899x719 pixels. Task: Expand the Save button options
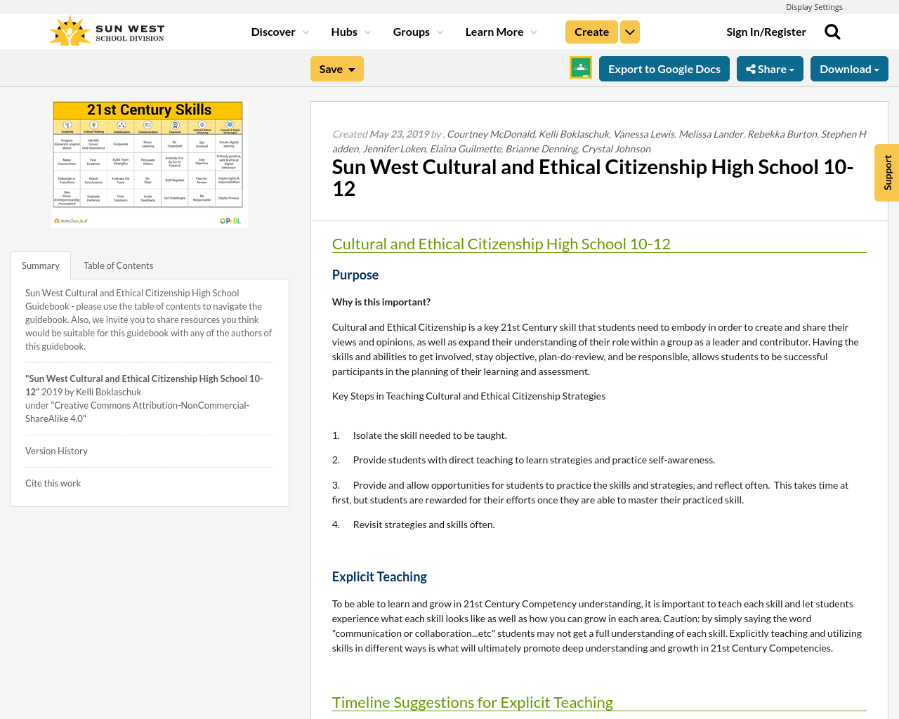[336, 68]
